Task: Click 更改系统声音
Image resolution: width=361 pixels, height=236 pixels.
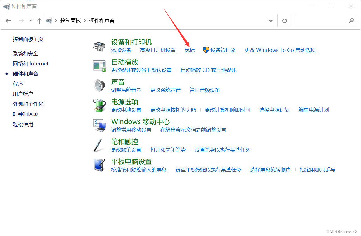Action: pos(165,90)
